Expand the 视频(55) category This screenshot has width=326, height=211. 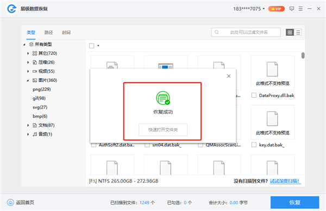tap(28, 71)
